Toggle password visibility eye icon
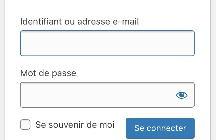This screenshot has width=216, height=140. coord(181,95)
